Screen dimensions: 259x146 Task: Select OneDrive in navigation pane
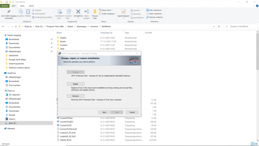12,73
